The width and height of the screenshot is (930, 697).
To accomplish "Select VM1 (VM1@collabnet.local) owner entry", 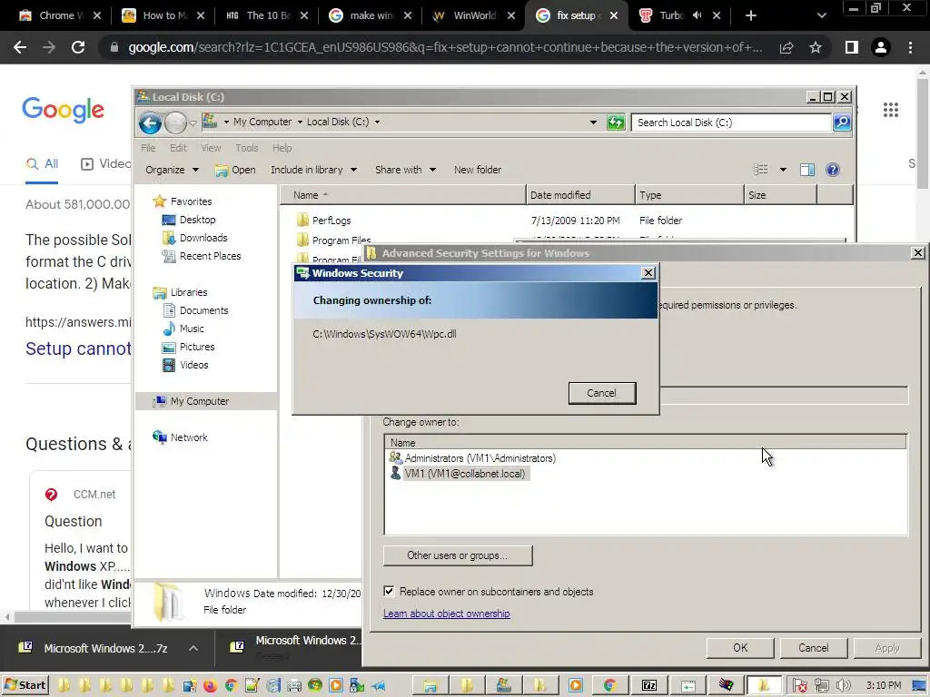I will tap(458, 474).
